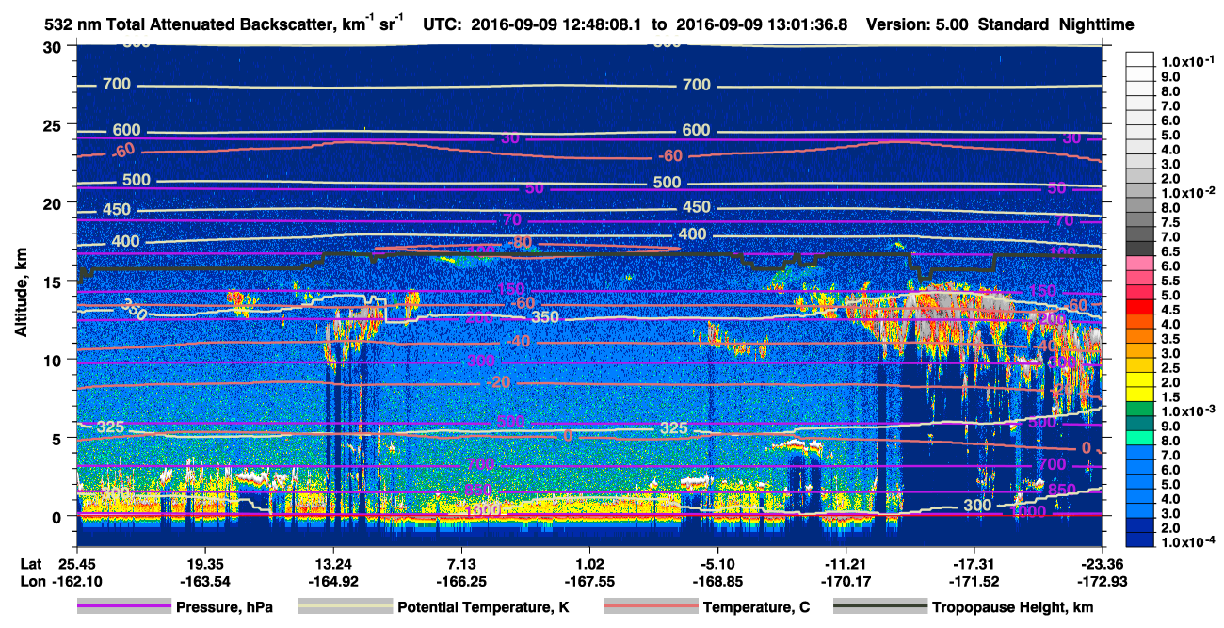Click the purple line sample beside Pressure legend
The width and height of the screenshot is (1224, 628).
tap(124, 607)
